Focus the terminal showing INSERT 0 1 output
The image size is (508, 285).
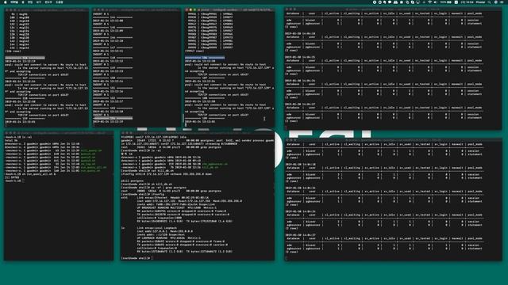[136, 68]
